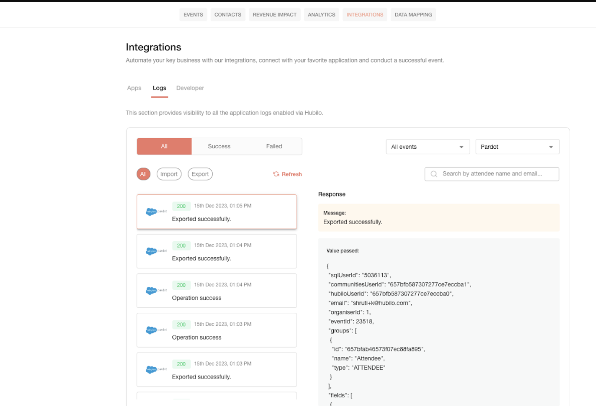Click the search attendee input field
This screenshot has height=406, width=596.
[492, 174]
